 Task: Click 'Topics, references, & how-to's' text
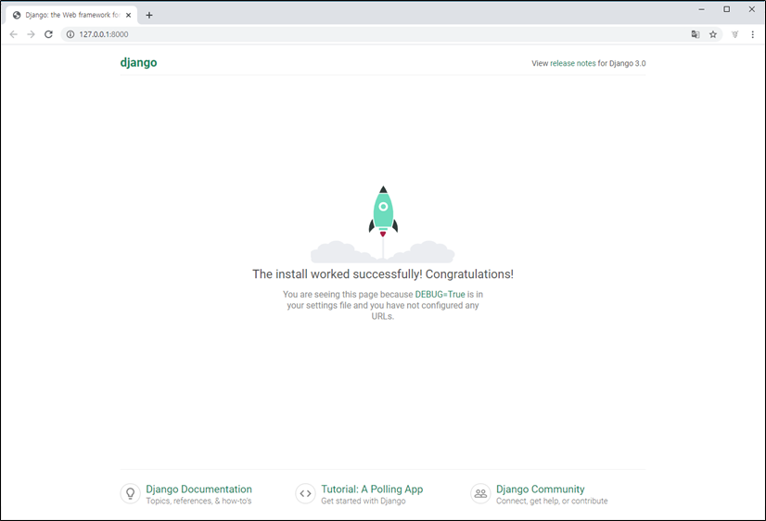tap(198, 501)
